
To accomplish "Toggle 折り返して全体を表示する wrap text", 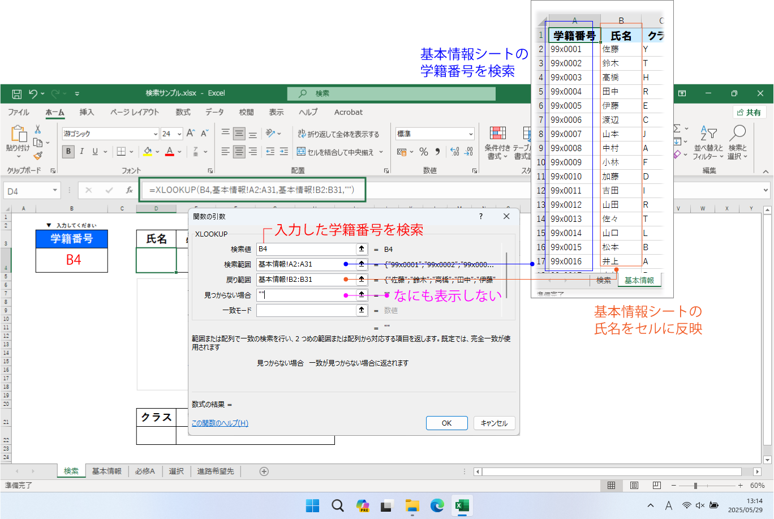I will tap(338, 134).
